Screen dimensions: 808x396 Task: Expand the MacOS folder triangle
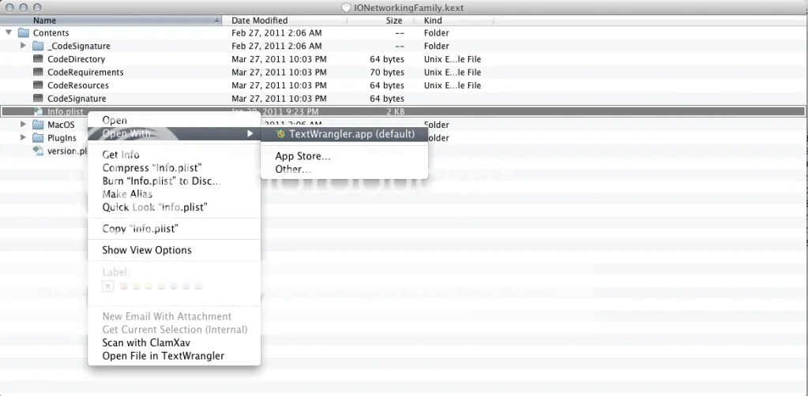[x=23, y=124]
